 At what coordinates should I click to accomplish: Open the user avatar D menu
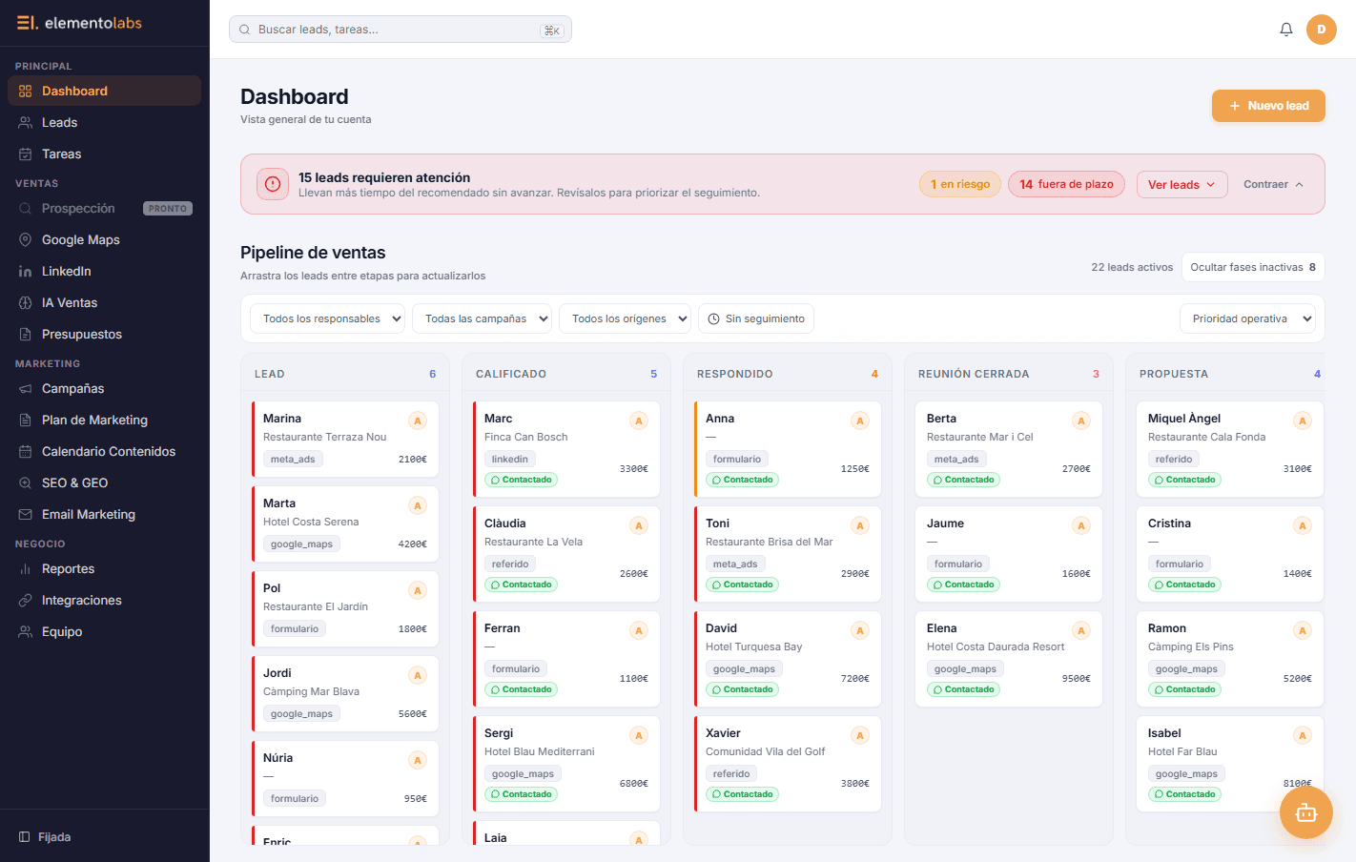1322,30
